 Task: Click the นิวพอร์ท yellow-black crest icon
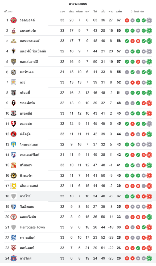(x=14, y=175)
